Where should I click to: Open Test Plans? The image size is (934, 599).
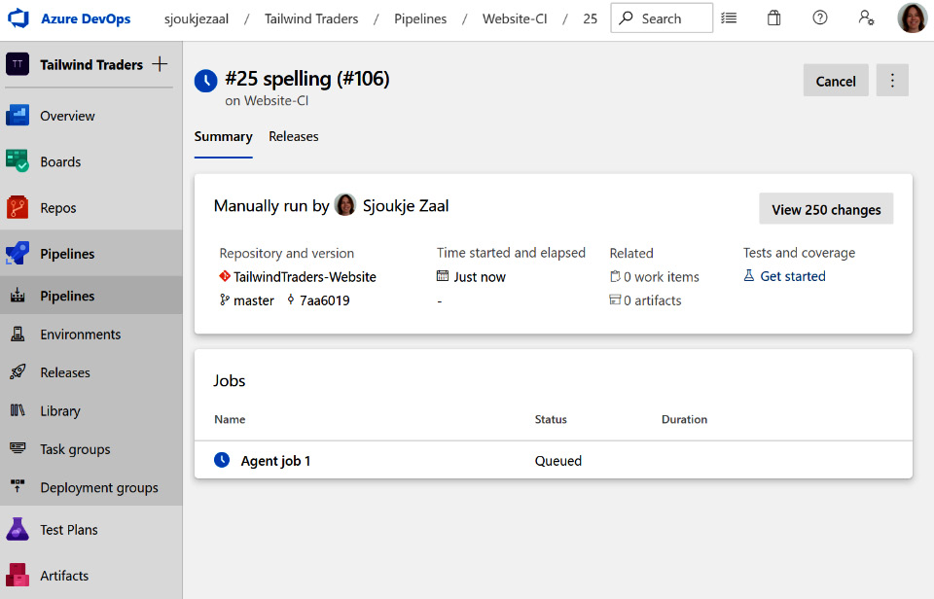click(66, 529)
